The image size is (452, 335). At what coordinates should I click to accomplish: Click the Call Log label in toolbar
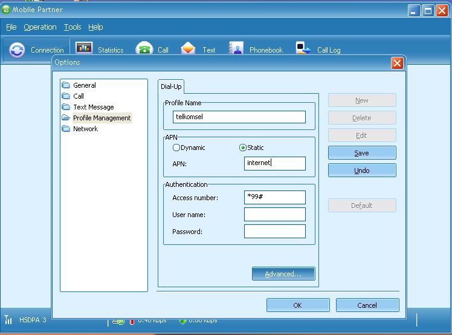(329, 50)
